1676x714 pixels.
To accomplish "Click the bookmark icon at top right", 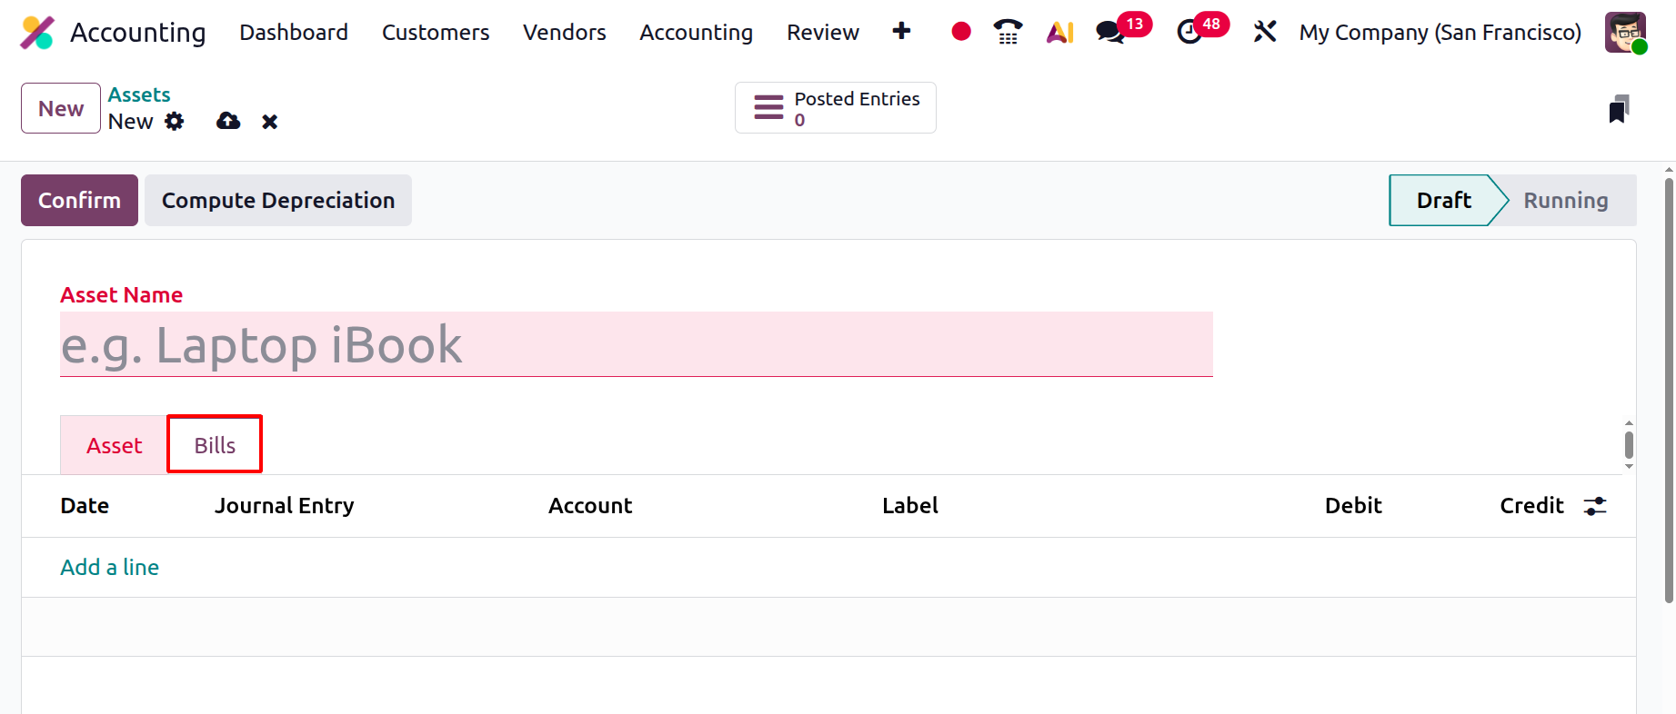I will coord(1618,109).
